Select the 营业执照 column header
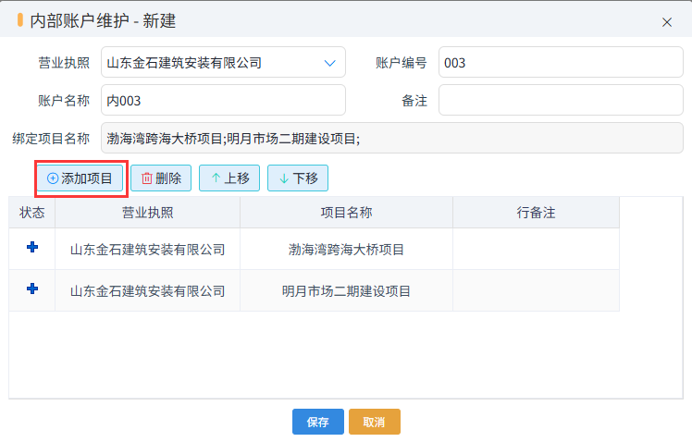This screenshot has height=442, width=692. point(148,213)
